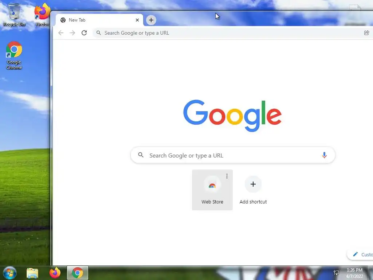373x280 pixels.
Task: Open File Explorer from the taskbar
Action: point(32,273)
